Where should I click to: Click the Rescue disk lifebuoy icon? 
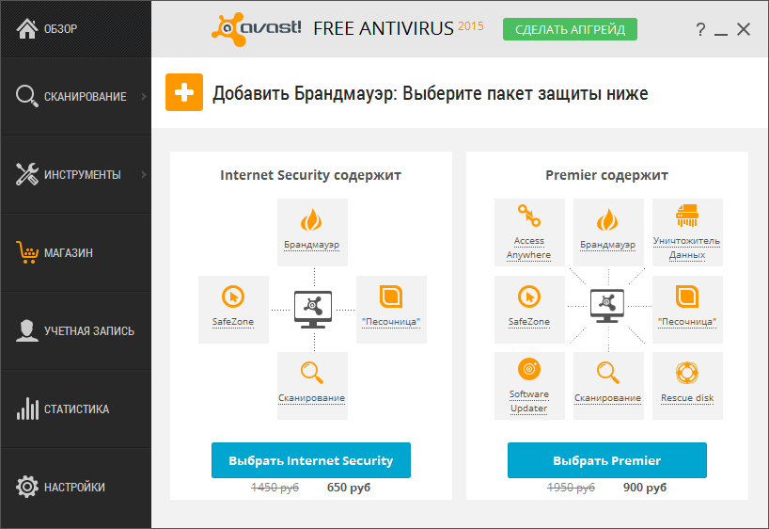(x=686, y=372)
